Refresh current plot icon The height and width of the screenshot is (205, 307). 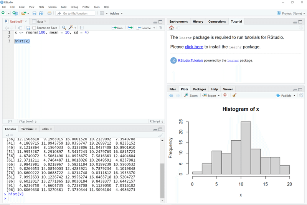(301, 95)
